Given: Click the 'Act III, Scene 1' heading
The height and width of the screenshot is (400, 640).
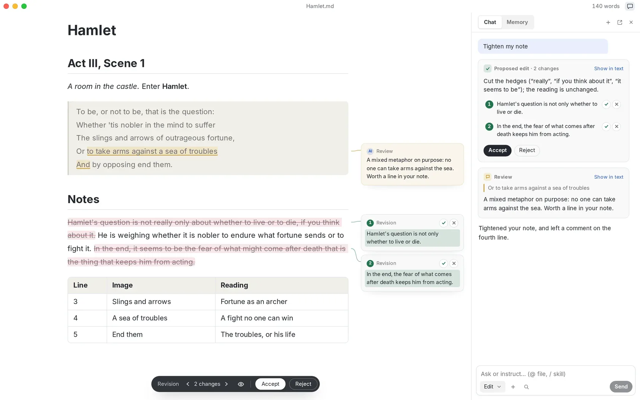Looking at the screenshot, I should [x=106, y=63].
